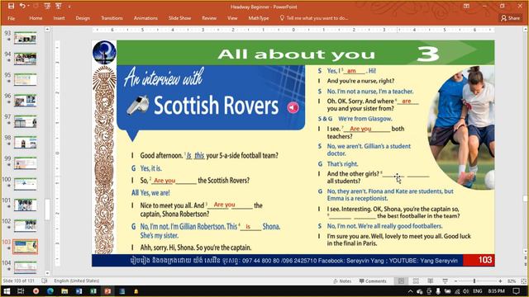
Task: Select slide 93 thumbnail
Action: (x=26, y=38)
